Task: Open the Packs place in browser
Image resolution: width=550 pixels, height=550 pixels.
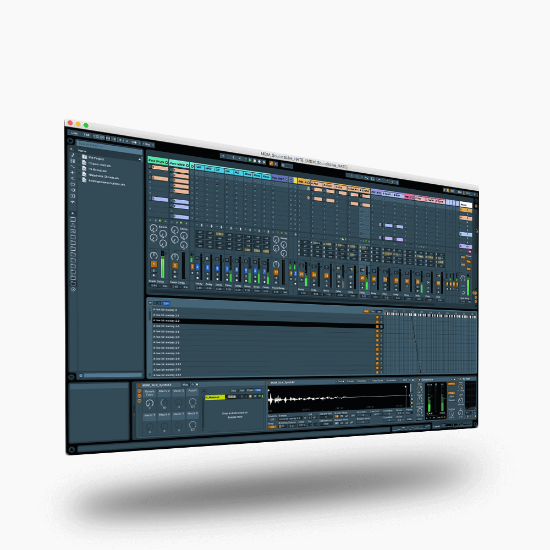Action: pyautogui.click(x=73, y=219)
